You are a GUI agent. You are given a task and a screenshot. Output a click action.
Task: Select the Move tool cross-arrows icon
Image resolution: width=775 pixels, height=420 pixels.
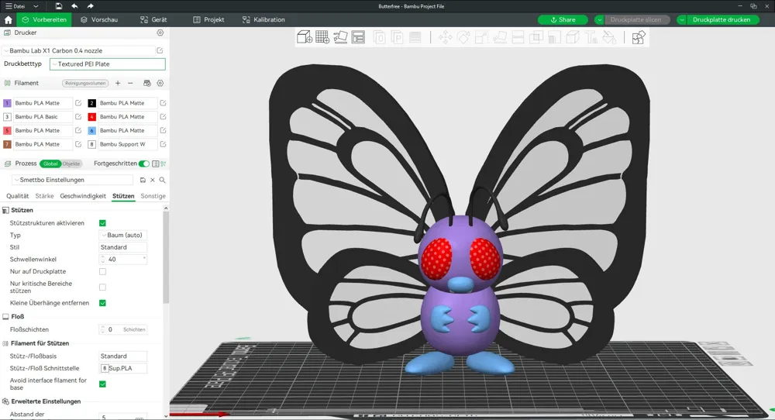pyautogui.click(x=446, y=37)
